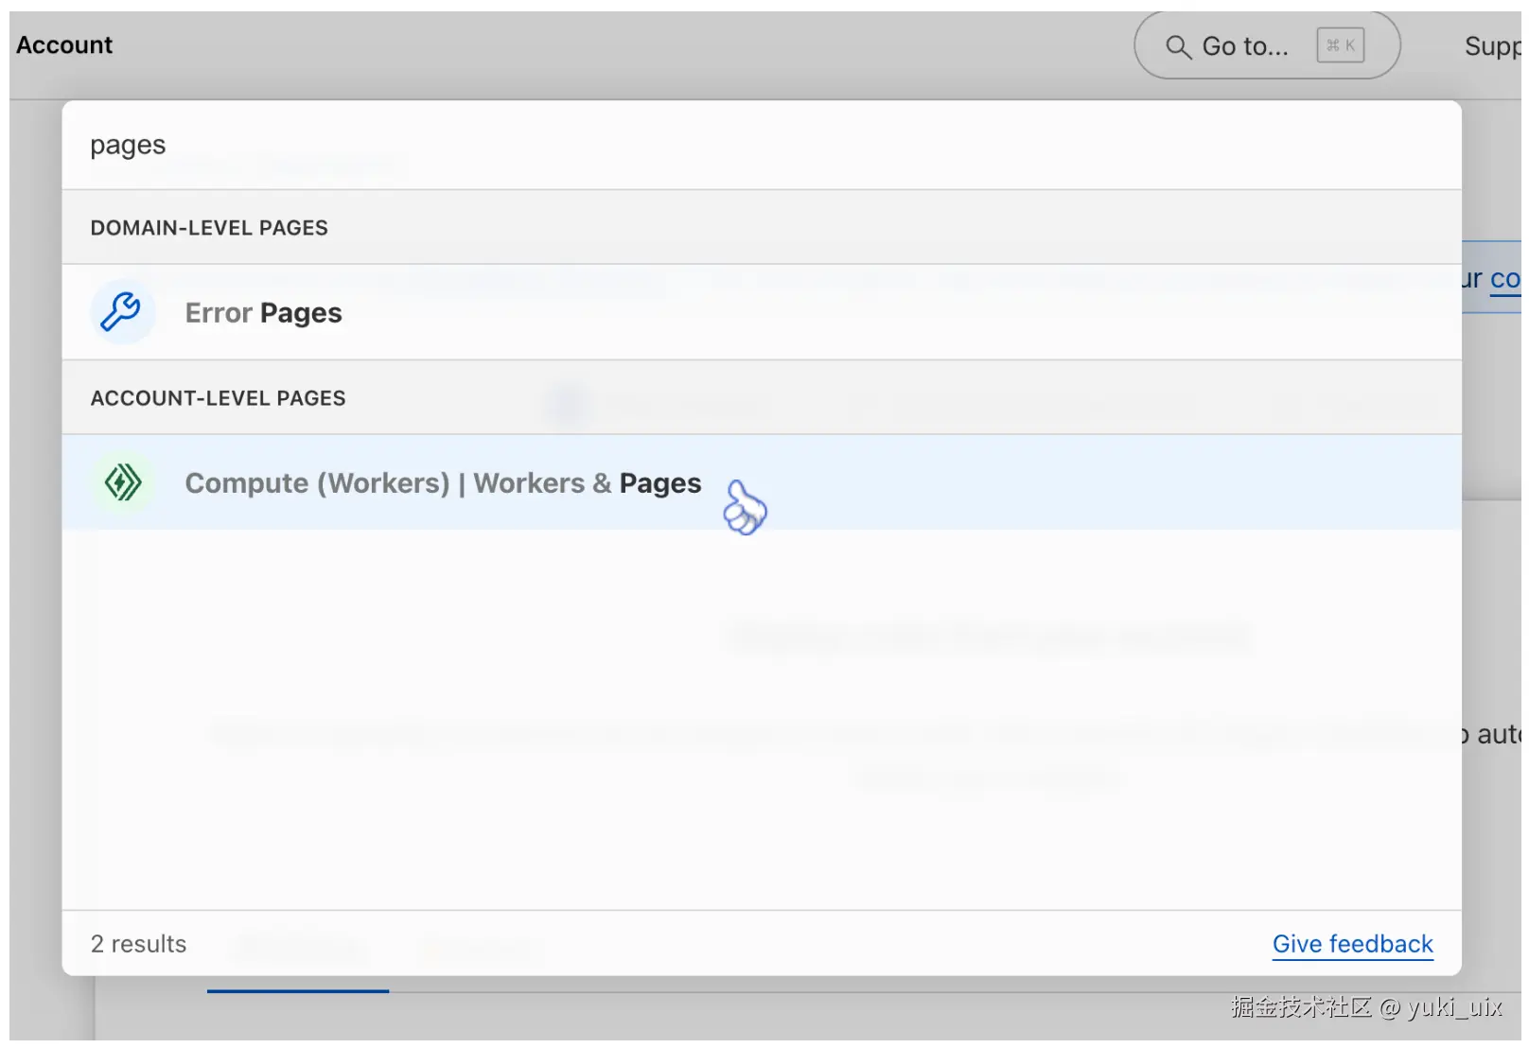Click the Go to... search button
This screenshot has height=1048, width=1529.
pyautogui.click(x=1267, y=45)
